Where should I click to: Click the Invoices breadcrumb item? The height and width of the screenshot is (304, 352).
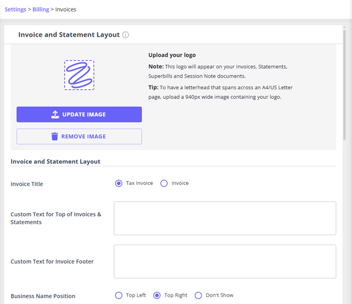(66, 9)
